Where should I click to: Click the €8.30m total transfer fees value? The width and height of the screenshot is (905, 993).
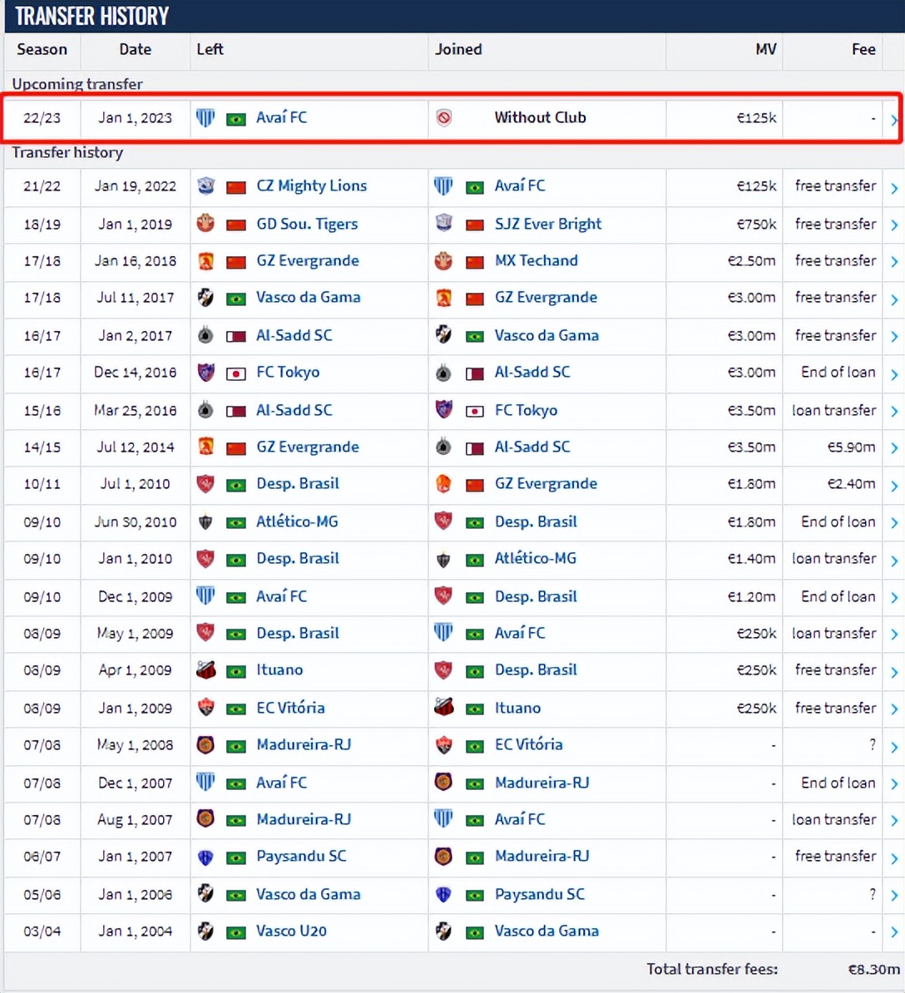click(x=873, y=970)
